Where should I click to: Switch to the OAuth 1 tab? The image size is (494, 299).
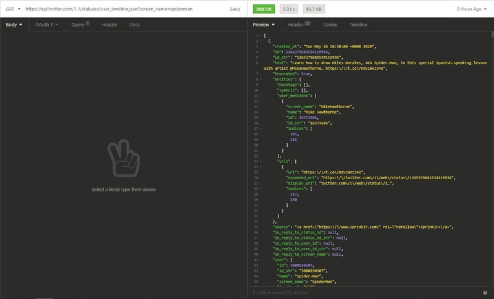[x=47, y=25]
